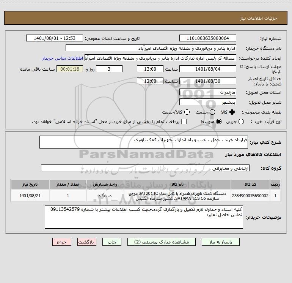This screenshot has width=292, height=283.
Task: Click the validity time field 12:00
Action: tap(150, 81)
